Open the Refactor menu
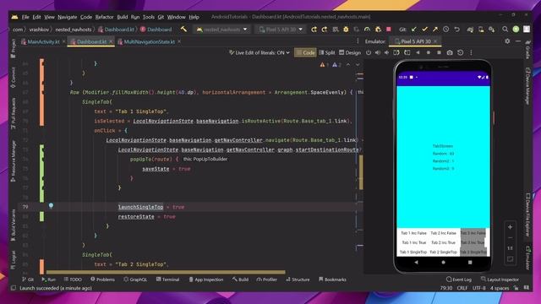The image size is (541, 304). [104, 17]
